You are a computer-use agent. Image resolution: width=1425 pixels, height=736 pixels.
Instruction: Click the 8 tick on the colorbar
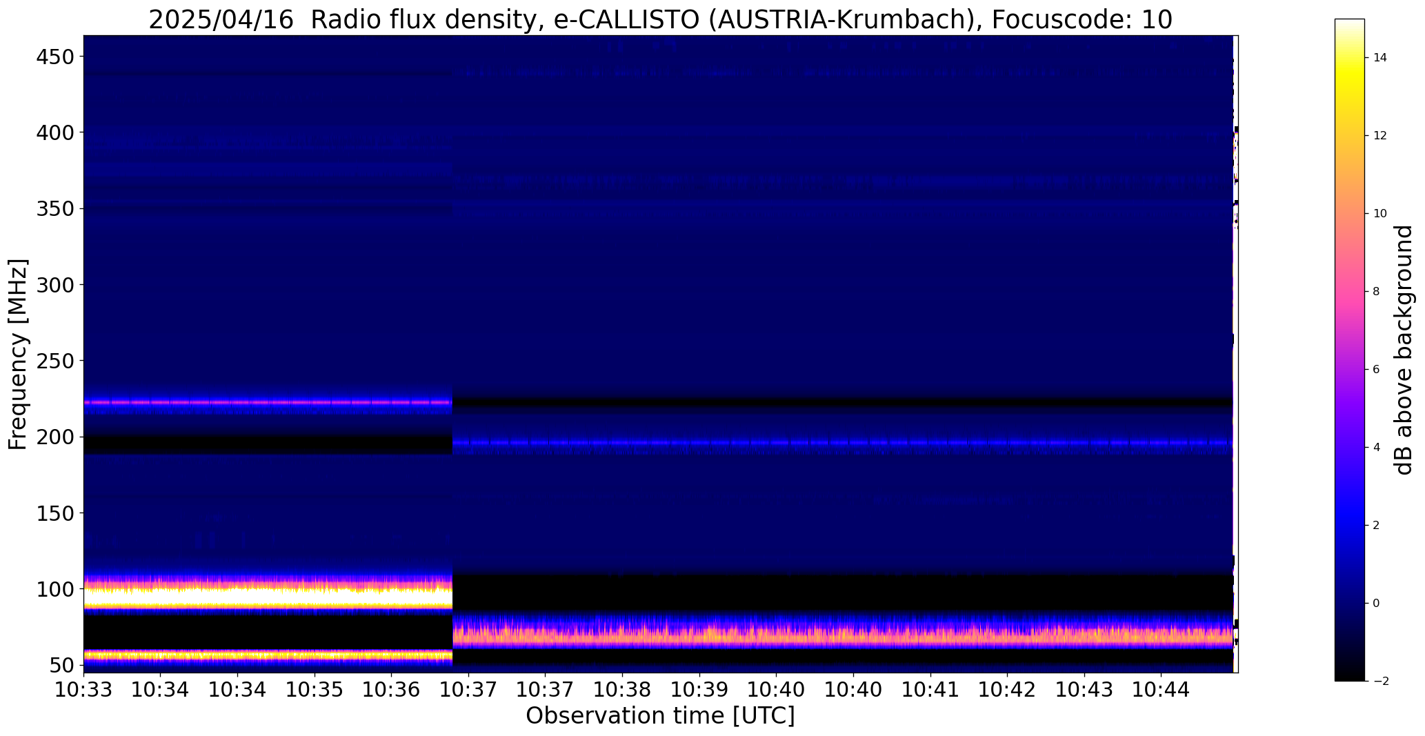pos(1377,292)
